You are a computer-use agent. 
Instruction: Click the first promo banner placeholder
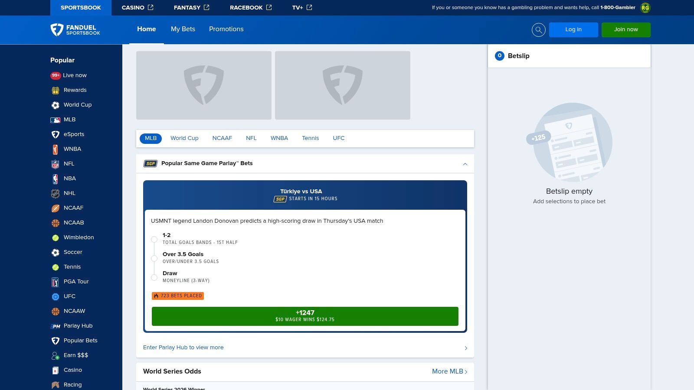[204, 85]
